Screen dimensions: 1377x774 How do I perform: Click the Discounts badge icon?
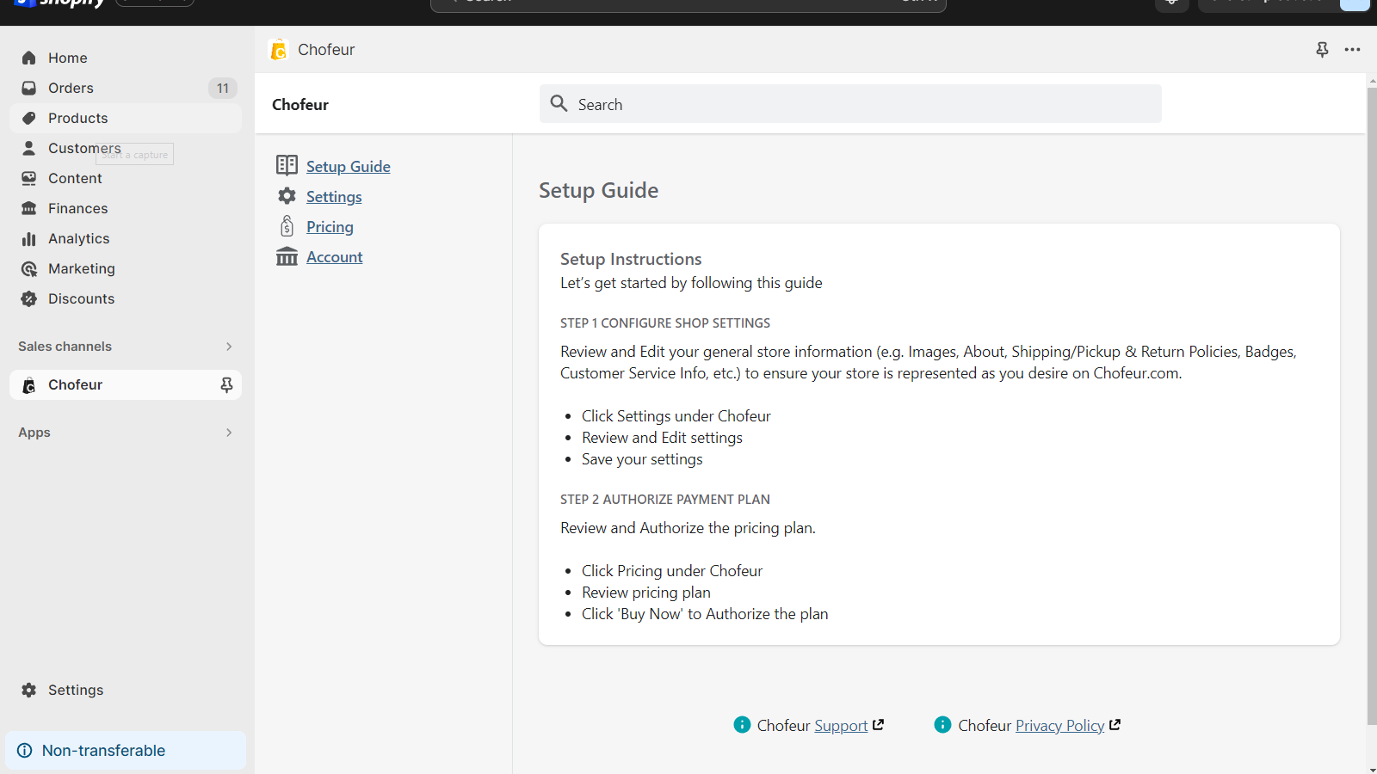click(x=29, y=298)
